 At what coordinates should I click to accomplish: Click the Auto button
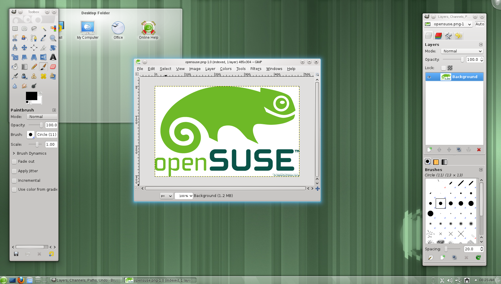[x=480, y=24]
